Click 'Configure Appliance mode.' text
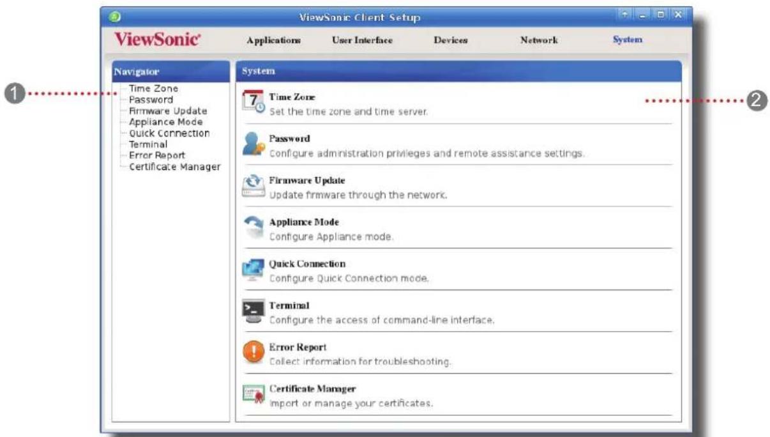This screenshot has height=437, width=770. (x=331, y=237)
